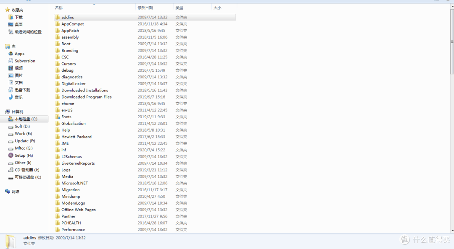
Task: Select the Microsoft.NET folder
Action: 74,184
